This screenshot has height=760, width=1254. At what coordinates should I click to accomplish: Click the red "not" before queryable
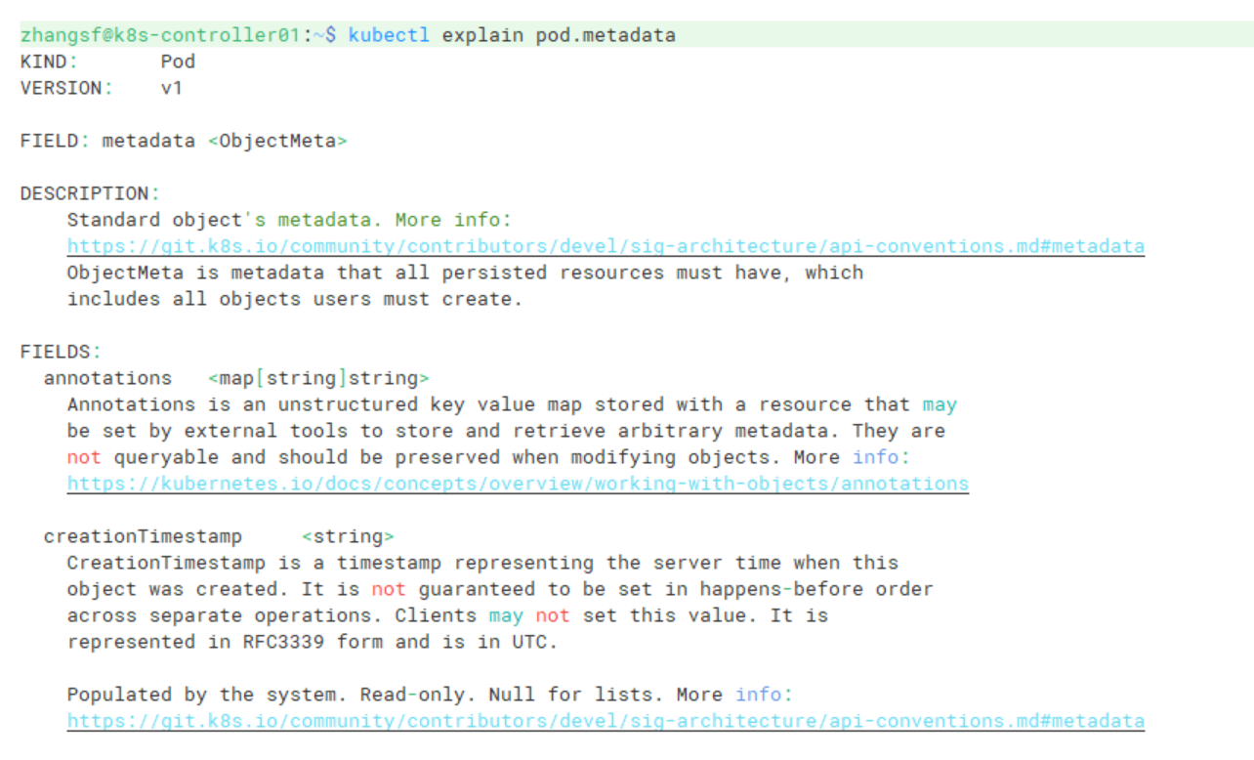[84, 457]
